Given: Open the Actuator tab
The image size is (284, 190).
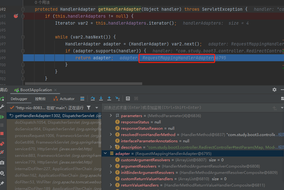Looking at the screenshot, I should [x=64, y=99].
